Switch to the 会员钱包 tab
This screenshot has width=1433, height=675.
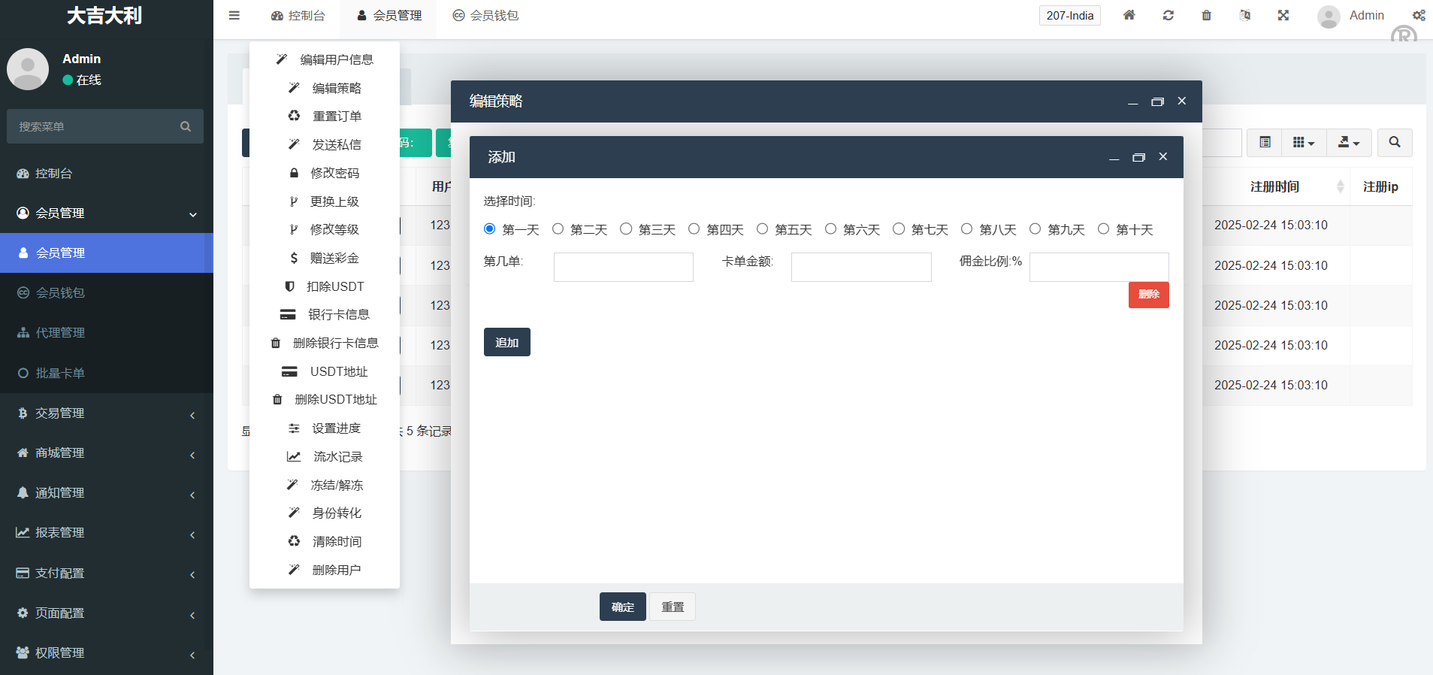485,15
